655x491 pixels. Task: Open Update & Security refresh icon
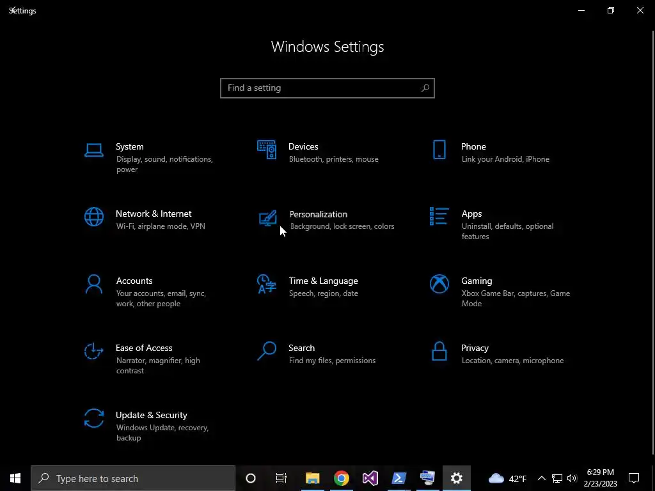tap(93, 418)
